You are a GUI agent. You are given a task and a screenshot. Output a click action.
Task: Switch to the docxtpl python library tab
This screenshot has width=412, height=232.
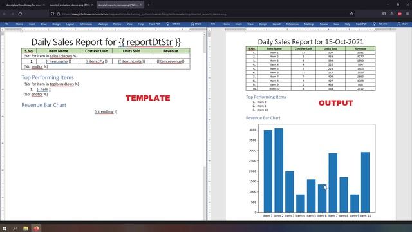click(23, 5)
